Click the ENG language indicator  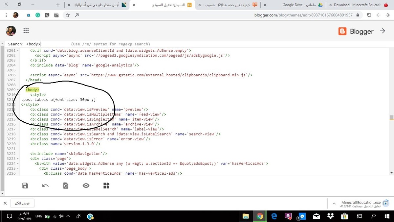tap(39, 216)
